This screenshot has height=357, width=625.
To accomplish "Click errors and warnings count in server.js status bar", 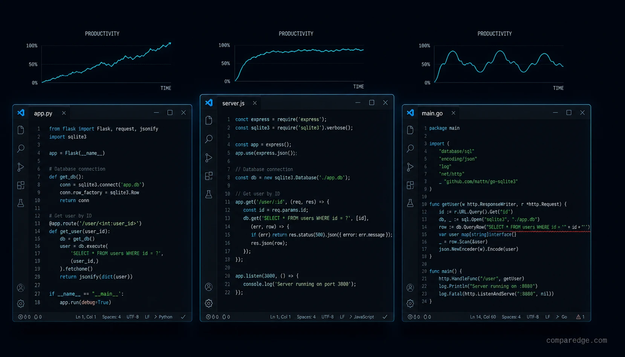I will point(218,317).
